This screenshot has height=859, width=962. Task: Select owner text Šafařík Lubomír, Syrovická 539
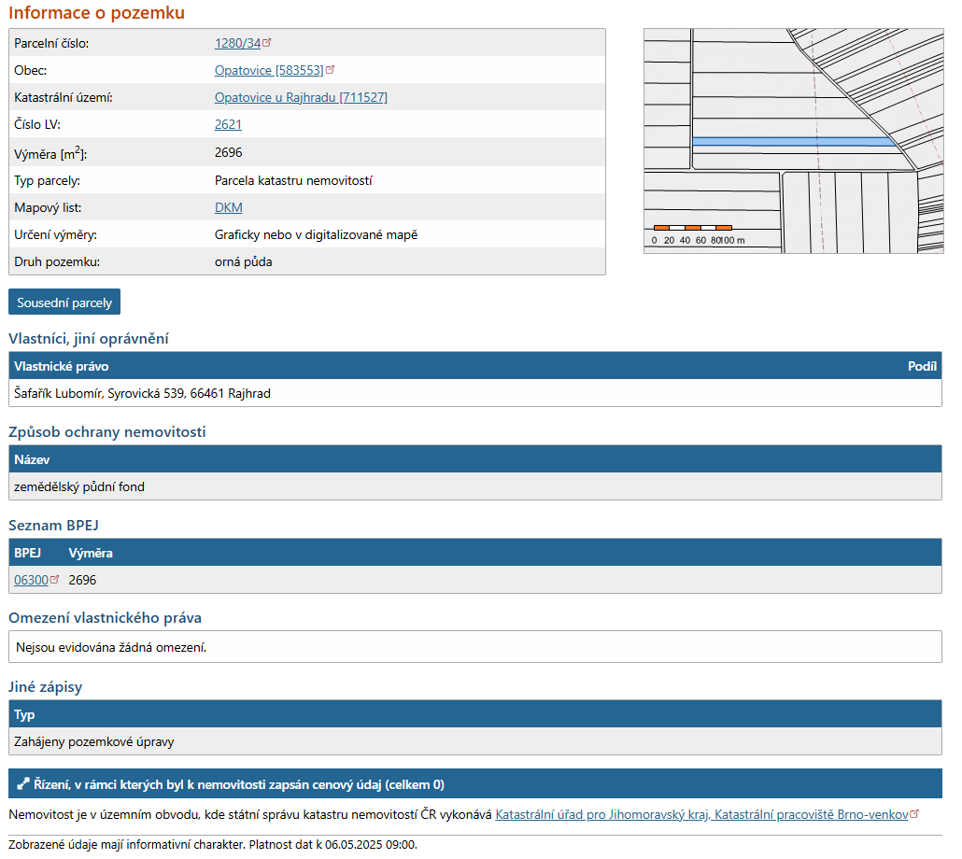pos(101,394)
